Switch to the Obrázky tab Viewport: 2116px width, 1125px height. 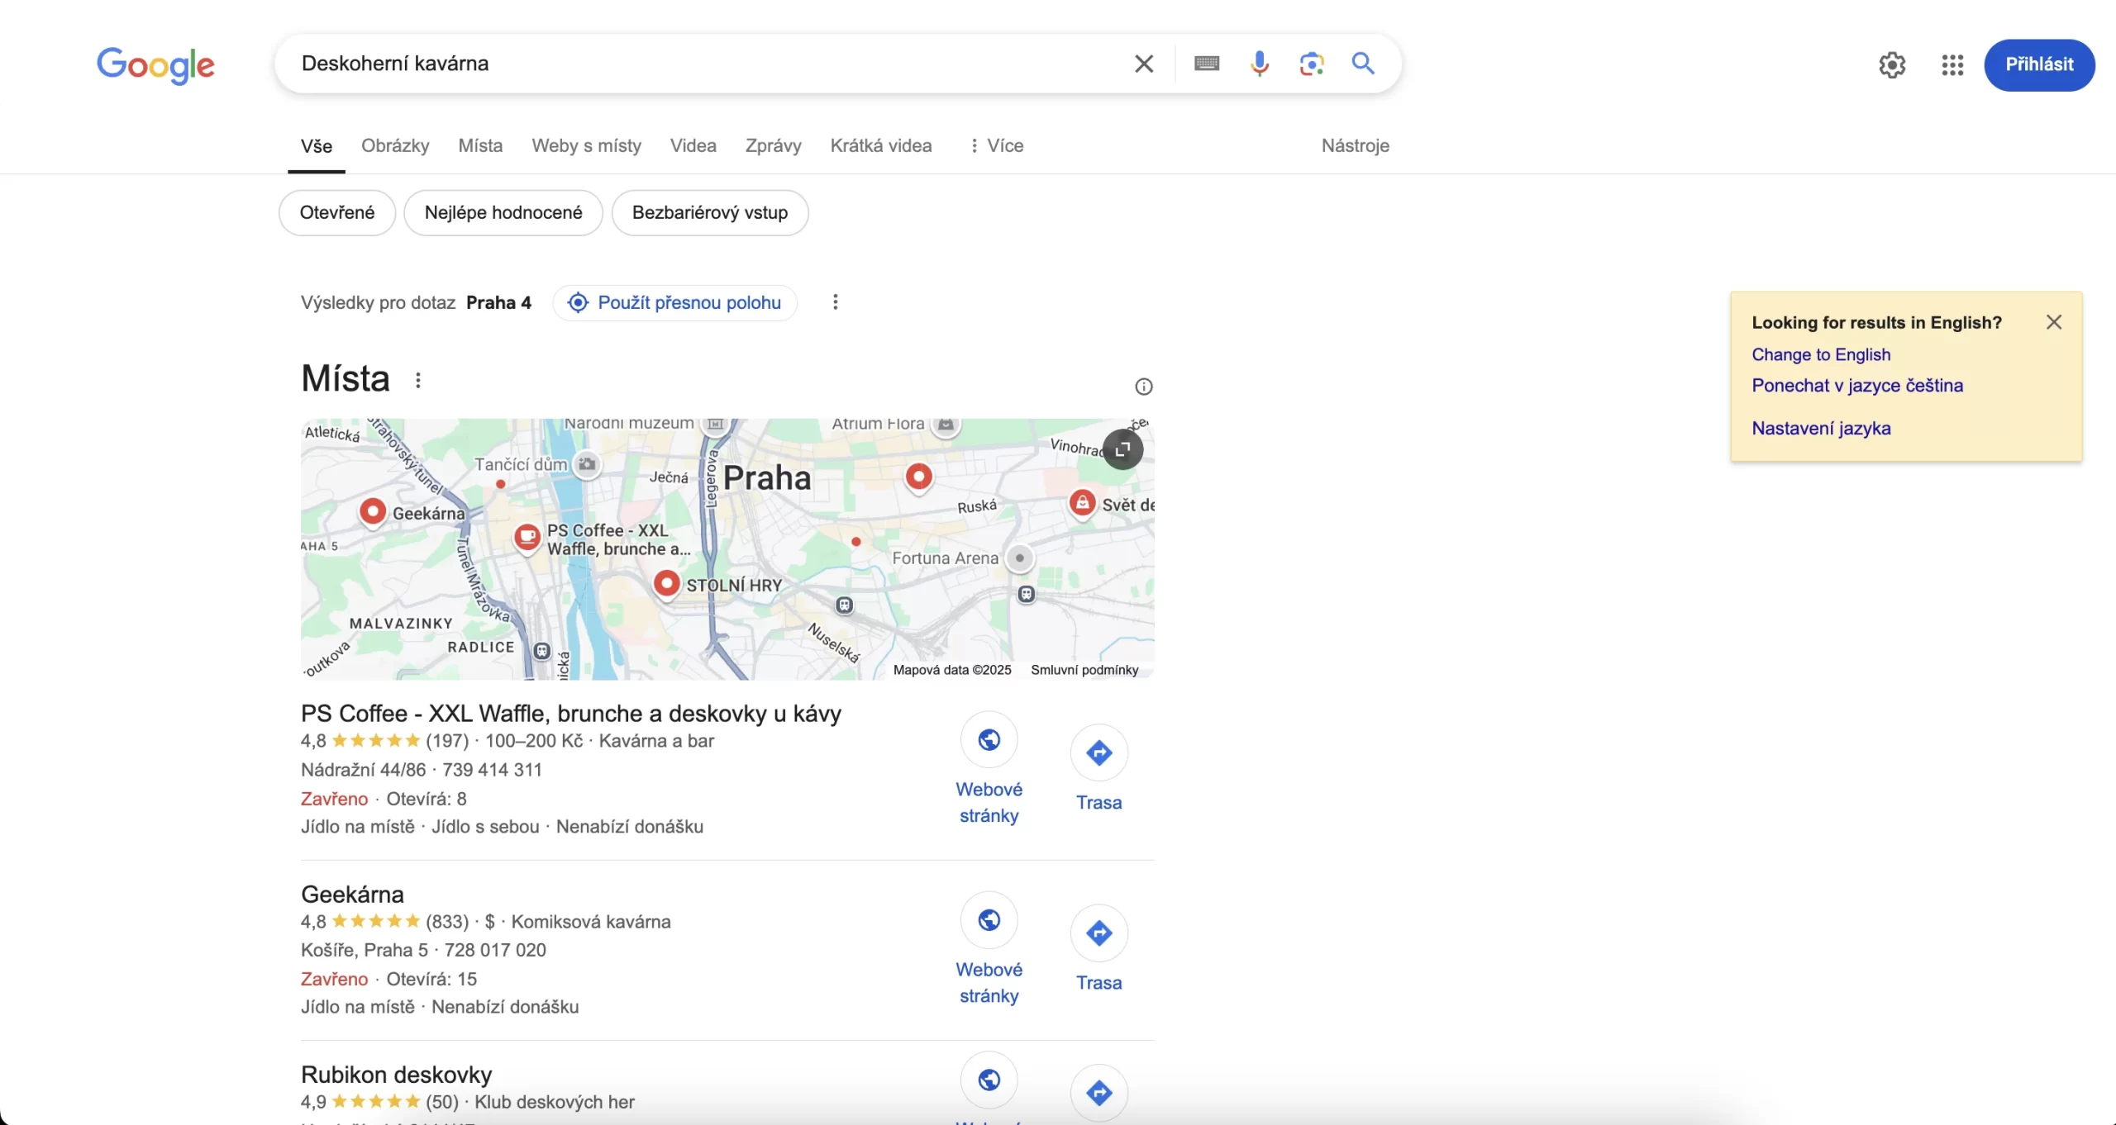(395, 145)
